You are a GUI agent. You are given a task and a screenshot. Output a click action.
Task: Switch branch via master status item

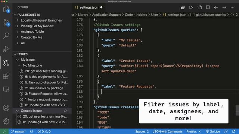pyautogui.click(x=18, y=131)
